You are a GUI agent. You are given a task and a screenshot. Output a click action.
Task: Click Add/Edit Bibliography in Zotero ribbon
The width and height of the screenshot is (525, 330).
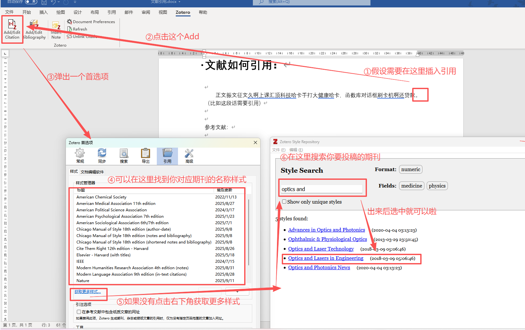click(34, 30)
